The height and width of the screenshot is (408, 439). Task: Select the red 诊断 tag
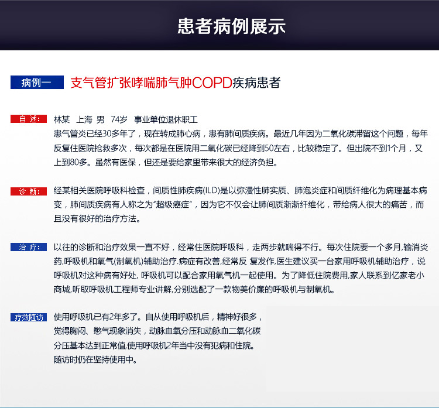coord(29,191)
